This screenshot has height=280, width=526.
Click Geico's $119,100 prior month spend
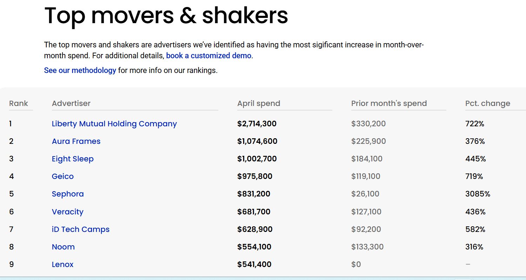(366, 176)
